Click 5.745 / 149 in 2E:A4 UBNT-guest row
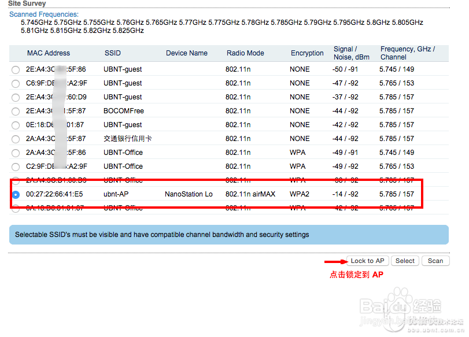469x337 pixels. tap(397, 69)
